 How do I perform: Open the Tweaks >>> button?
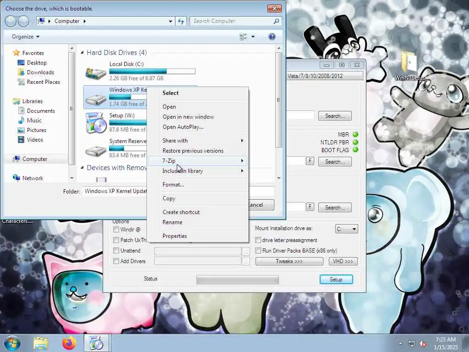tap(289, 261)
